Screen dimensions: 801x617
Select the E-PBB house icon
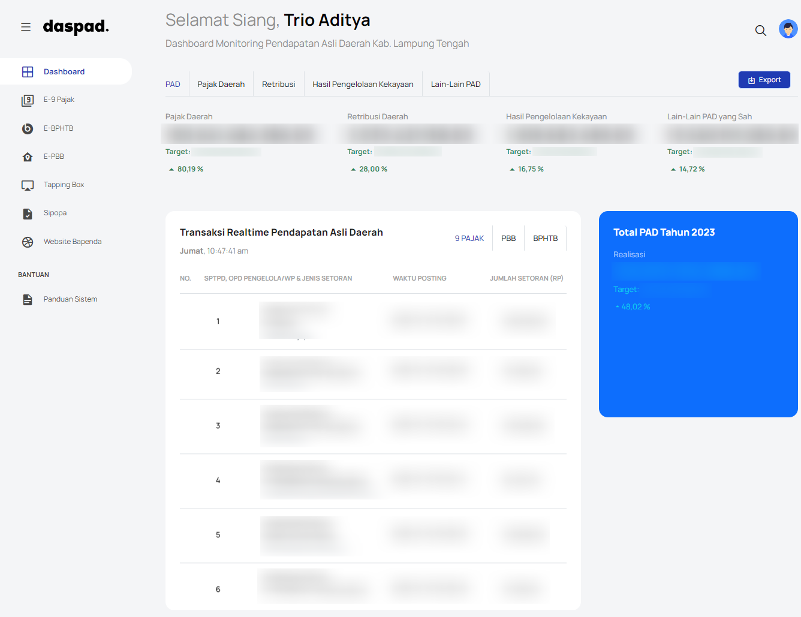28,157
